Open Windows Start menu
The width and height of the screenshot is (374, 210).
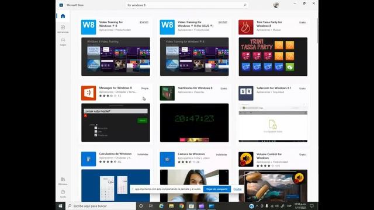(60, 206)
